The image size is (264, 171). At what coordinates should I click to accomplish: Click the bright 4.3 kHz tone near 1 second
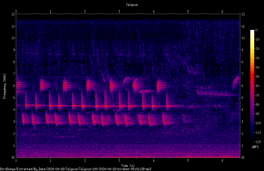[51, 106]
